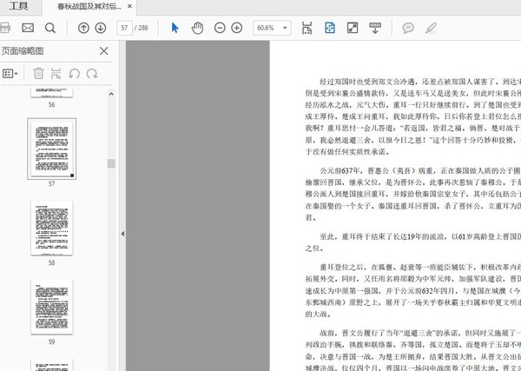Click the add comment speech bubble icon
This screenshot has width=521, height=371.
pyautogui.click(x=408, y=28)
